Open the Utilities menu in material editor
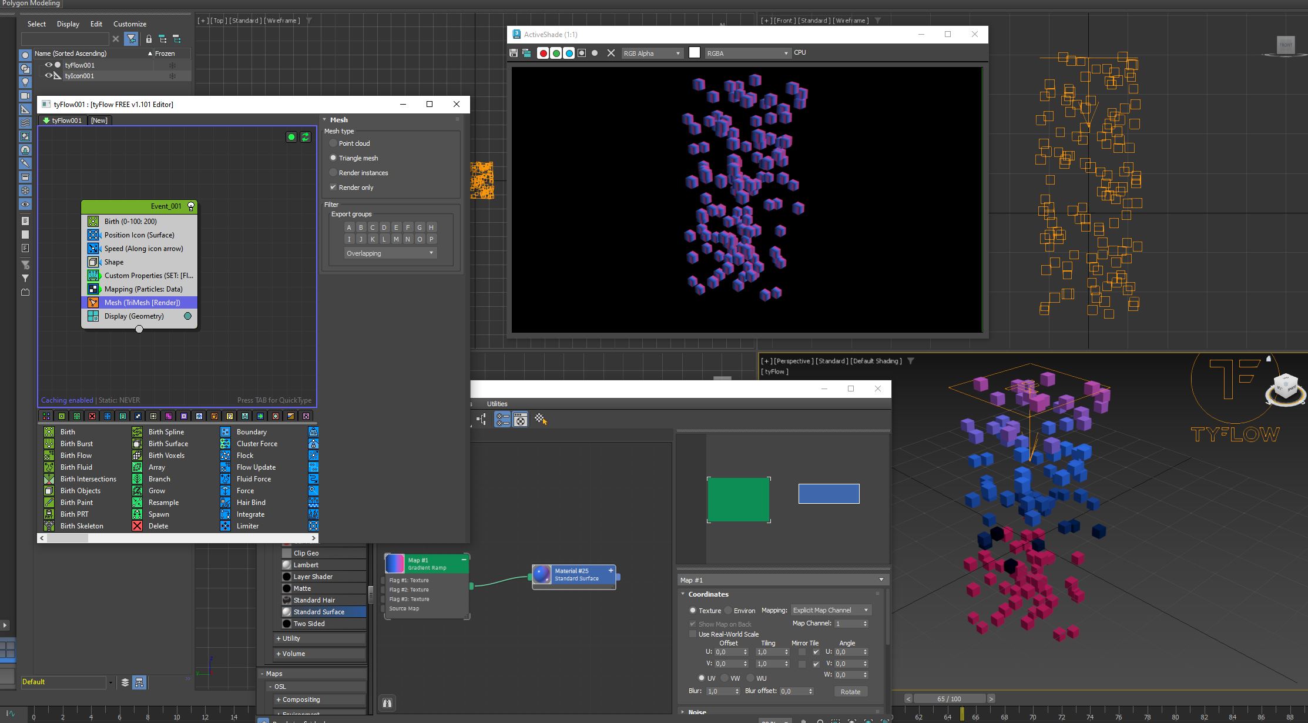The image size is (1308, 723). pyautogui.click(x=497, y=404)
